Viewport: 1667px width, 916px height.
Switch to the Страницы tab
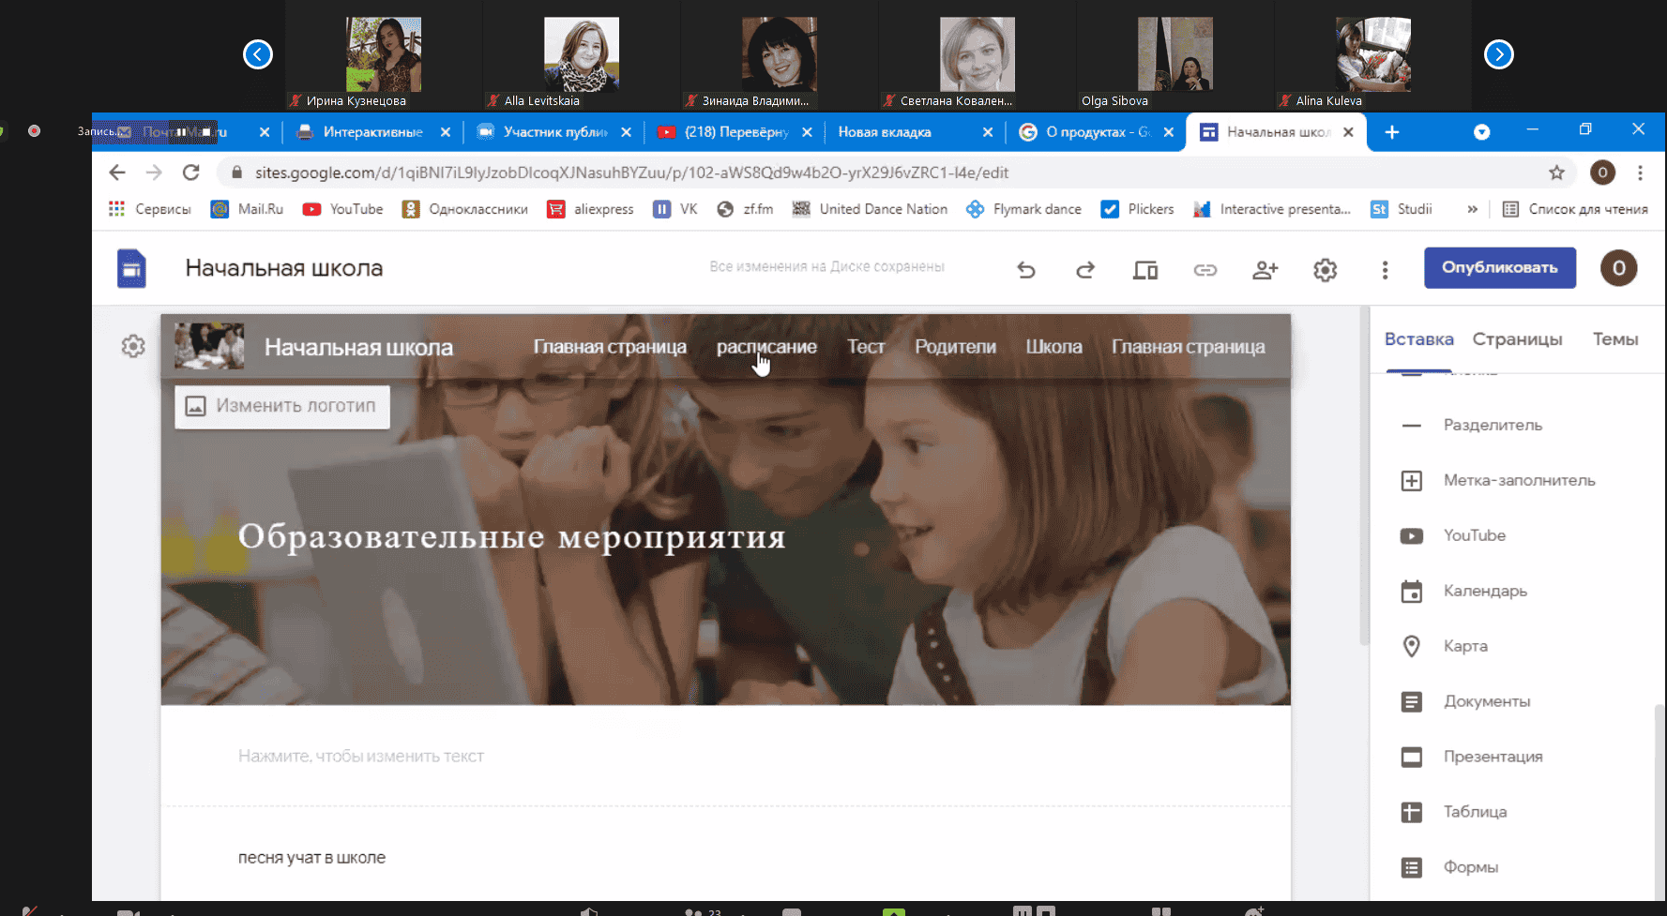coord(1517,339)
